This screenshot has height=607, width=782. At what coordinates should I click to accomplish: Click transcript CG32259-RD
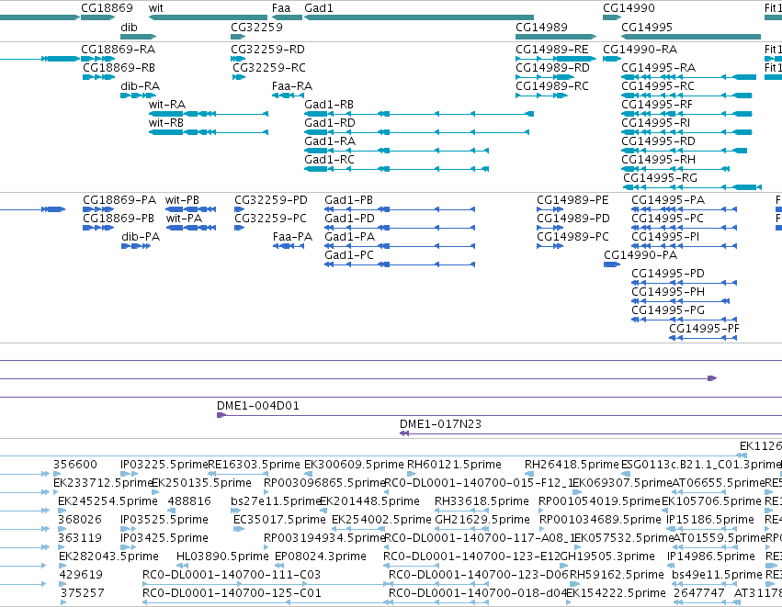pyautogui.click(x=238, y=59)
